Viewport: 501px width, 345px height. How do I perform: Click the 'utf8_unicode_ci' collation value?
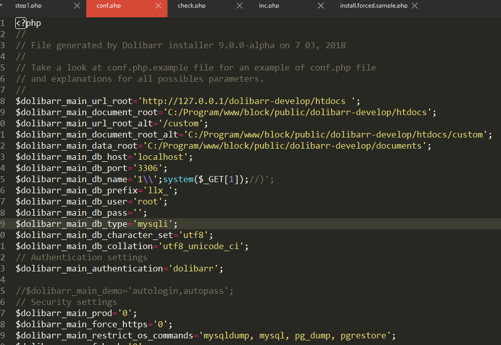pyautogui.click(x=201, y=246)
